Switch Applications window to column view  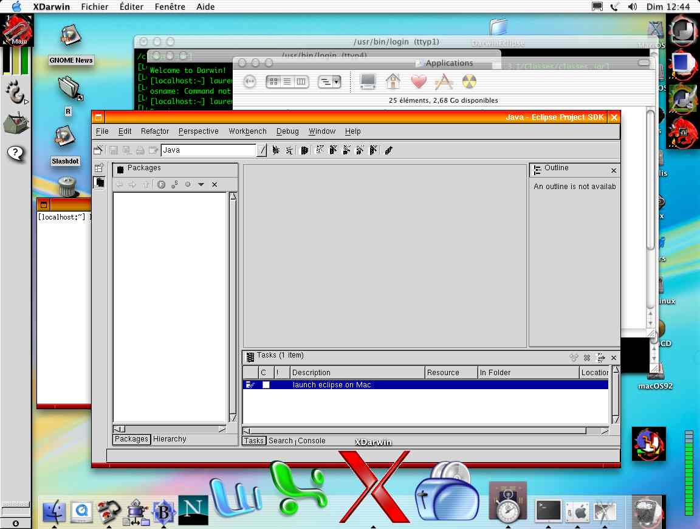(301, 81)
